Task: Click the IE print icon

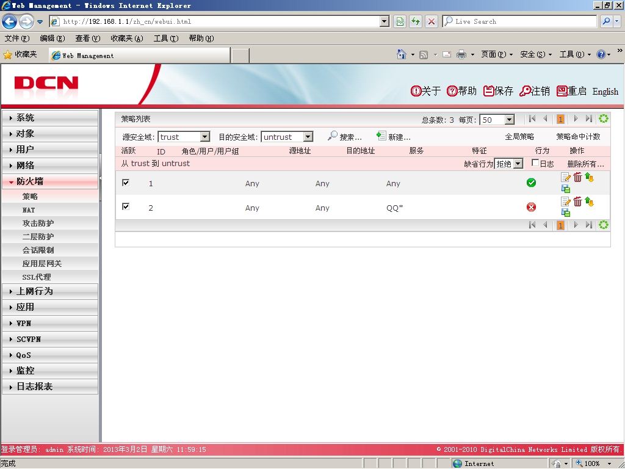Action: pos(461,54)
